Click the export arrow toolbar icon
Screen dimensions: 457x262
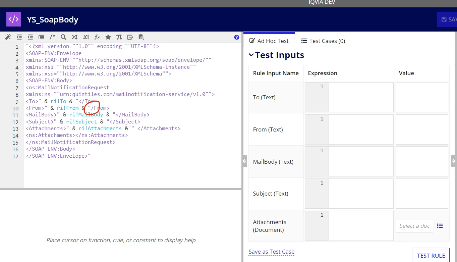coord(130,37)
